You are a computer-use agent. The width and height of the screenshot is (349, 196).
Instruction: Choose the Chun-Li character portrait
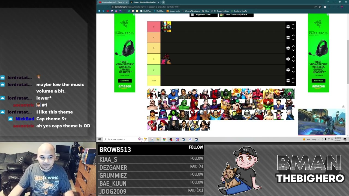click(194, 94)
